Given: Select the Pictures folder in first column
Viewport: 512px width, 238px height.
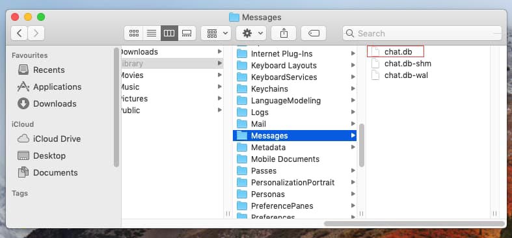Looking at the screenshot, I should point(172,99).
